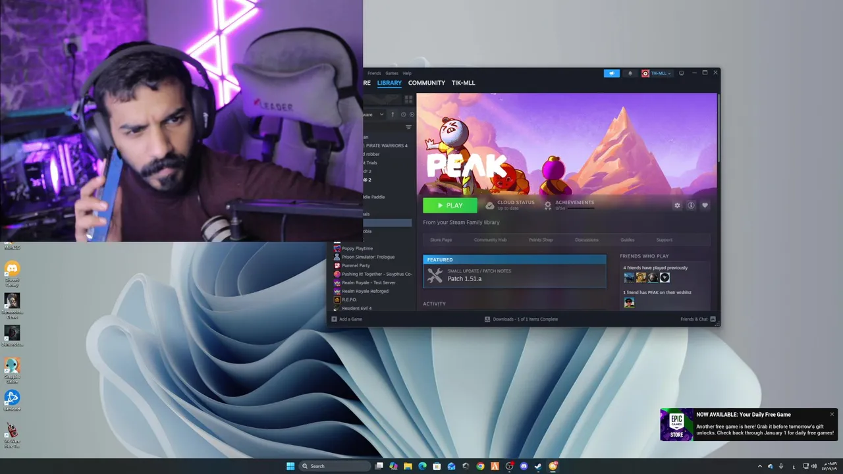Open the PEAK Community Hub link
The height and width of the screenshot is (474, 843).
490,240
